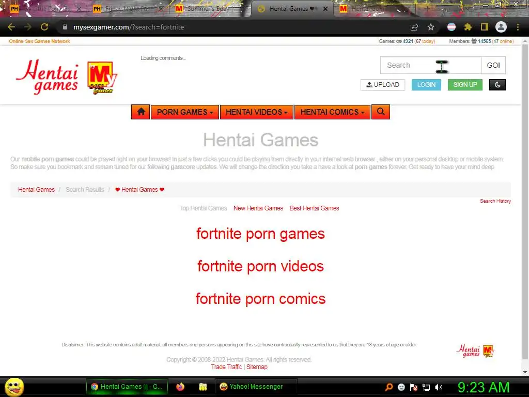Open the Chrome three-dot menu
The height and width of the screenshot is (397, 529).
click(x=518, y=27)
